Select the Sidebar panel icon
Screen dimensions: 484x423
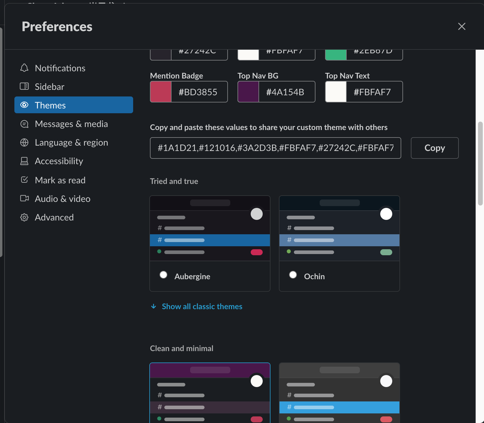tap(24, 87)
